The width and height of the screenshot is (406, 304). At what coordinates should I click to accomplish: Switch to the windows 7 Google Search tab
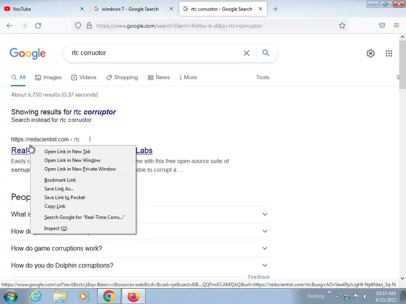click(133, 9)
